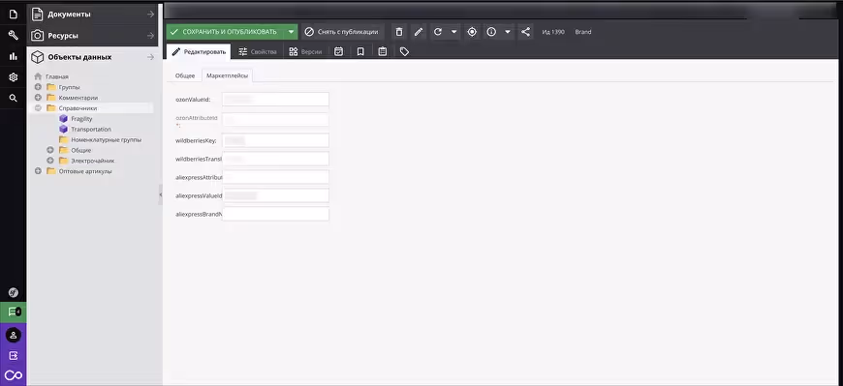Image resolution: width=843 pixels, height=386 pixels.
Task: Switch to the Версии tab
Action: [305, 51]
